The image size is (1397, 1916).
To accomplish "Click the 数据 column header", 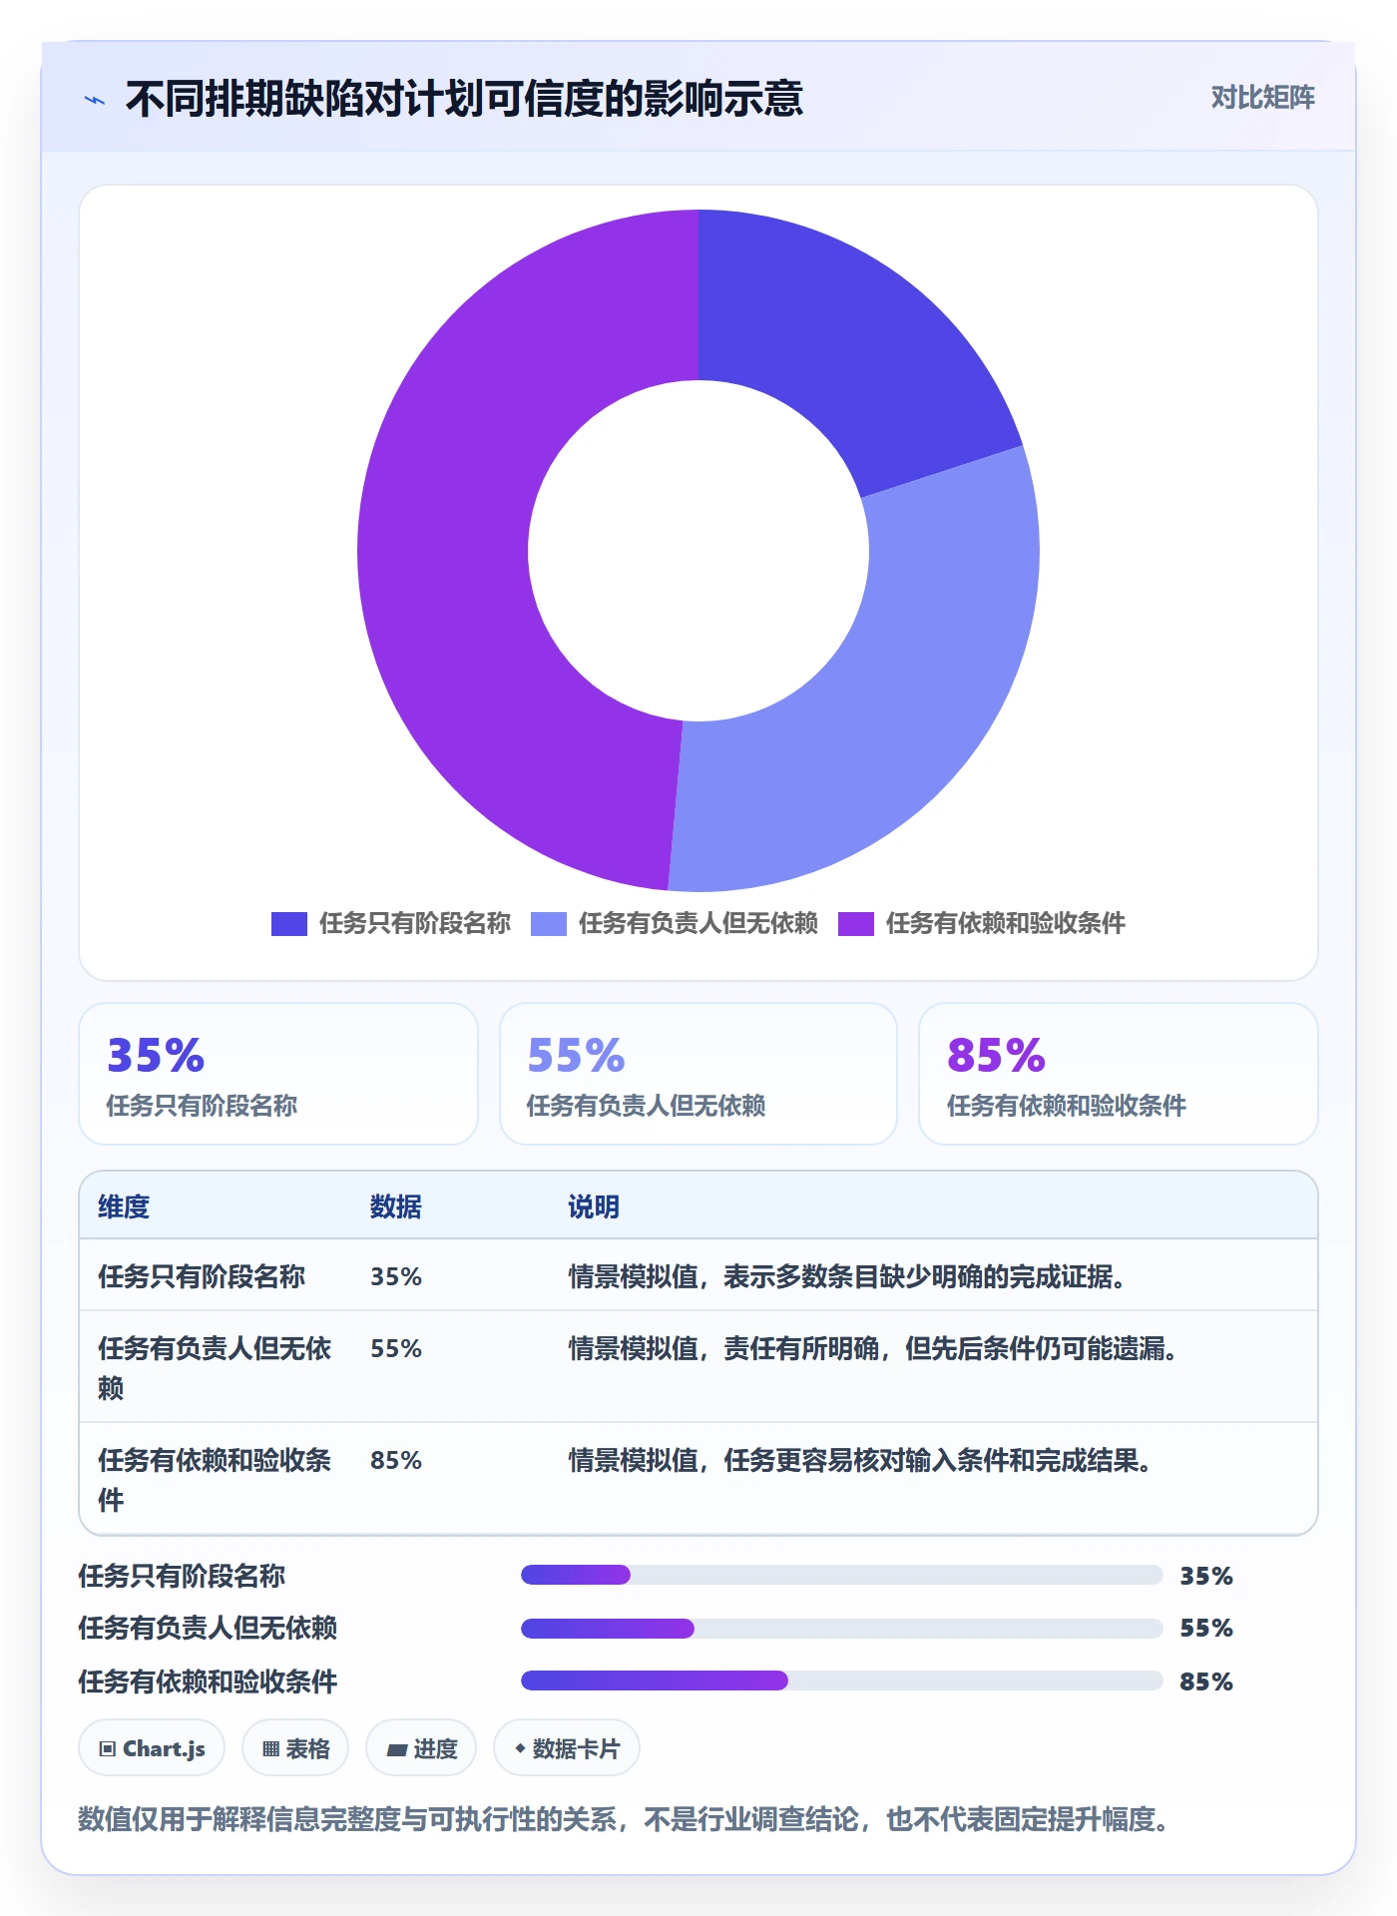I will (396, 1207).
